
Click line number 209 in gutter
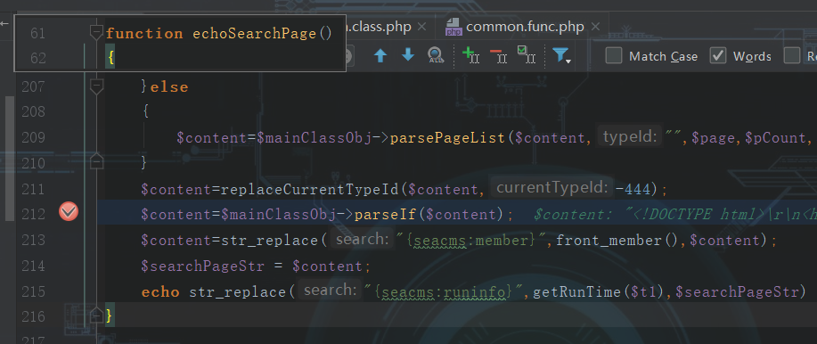click(34, 137)
